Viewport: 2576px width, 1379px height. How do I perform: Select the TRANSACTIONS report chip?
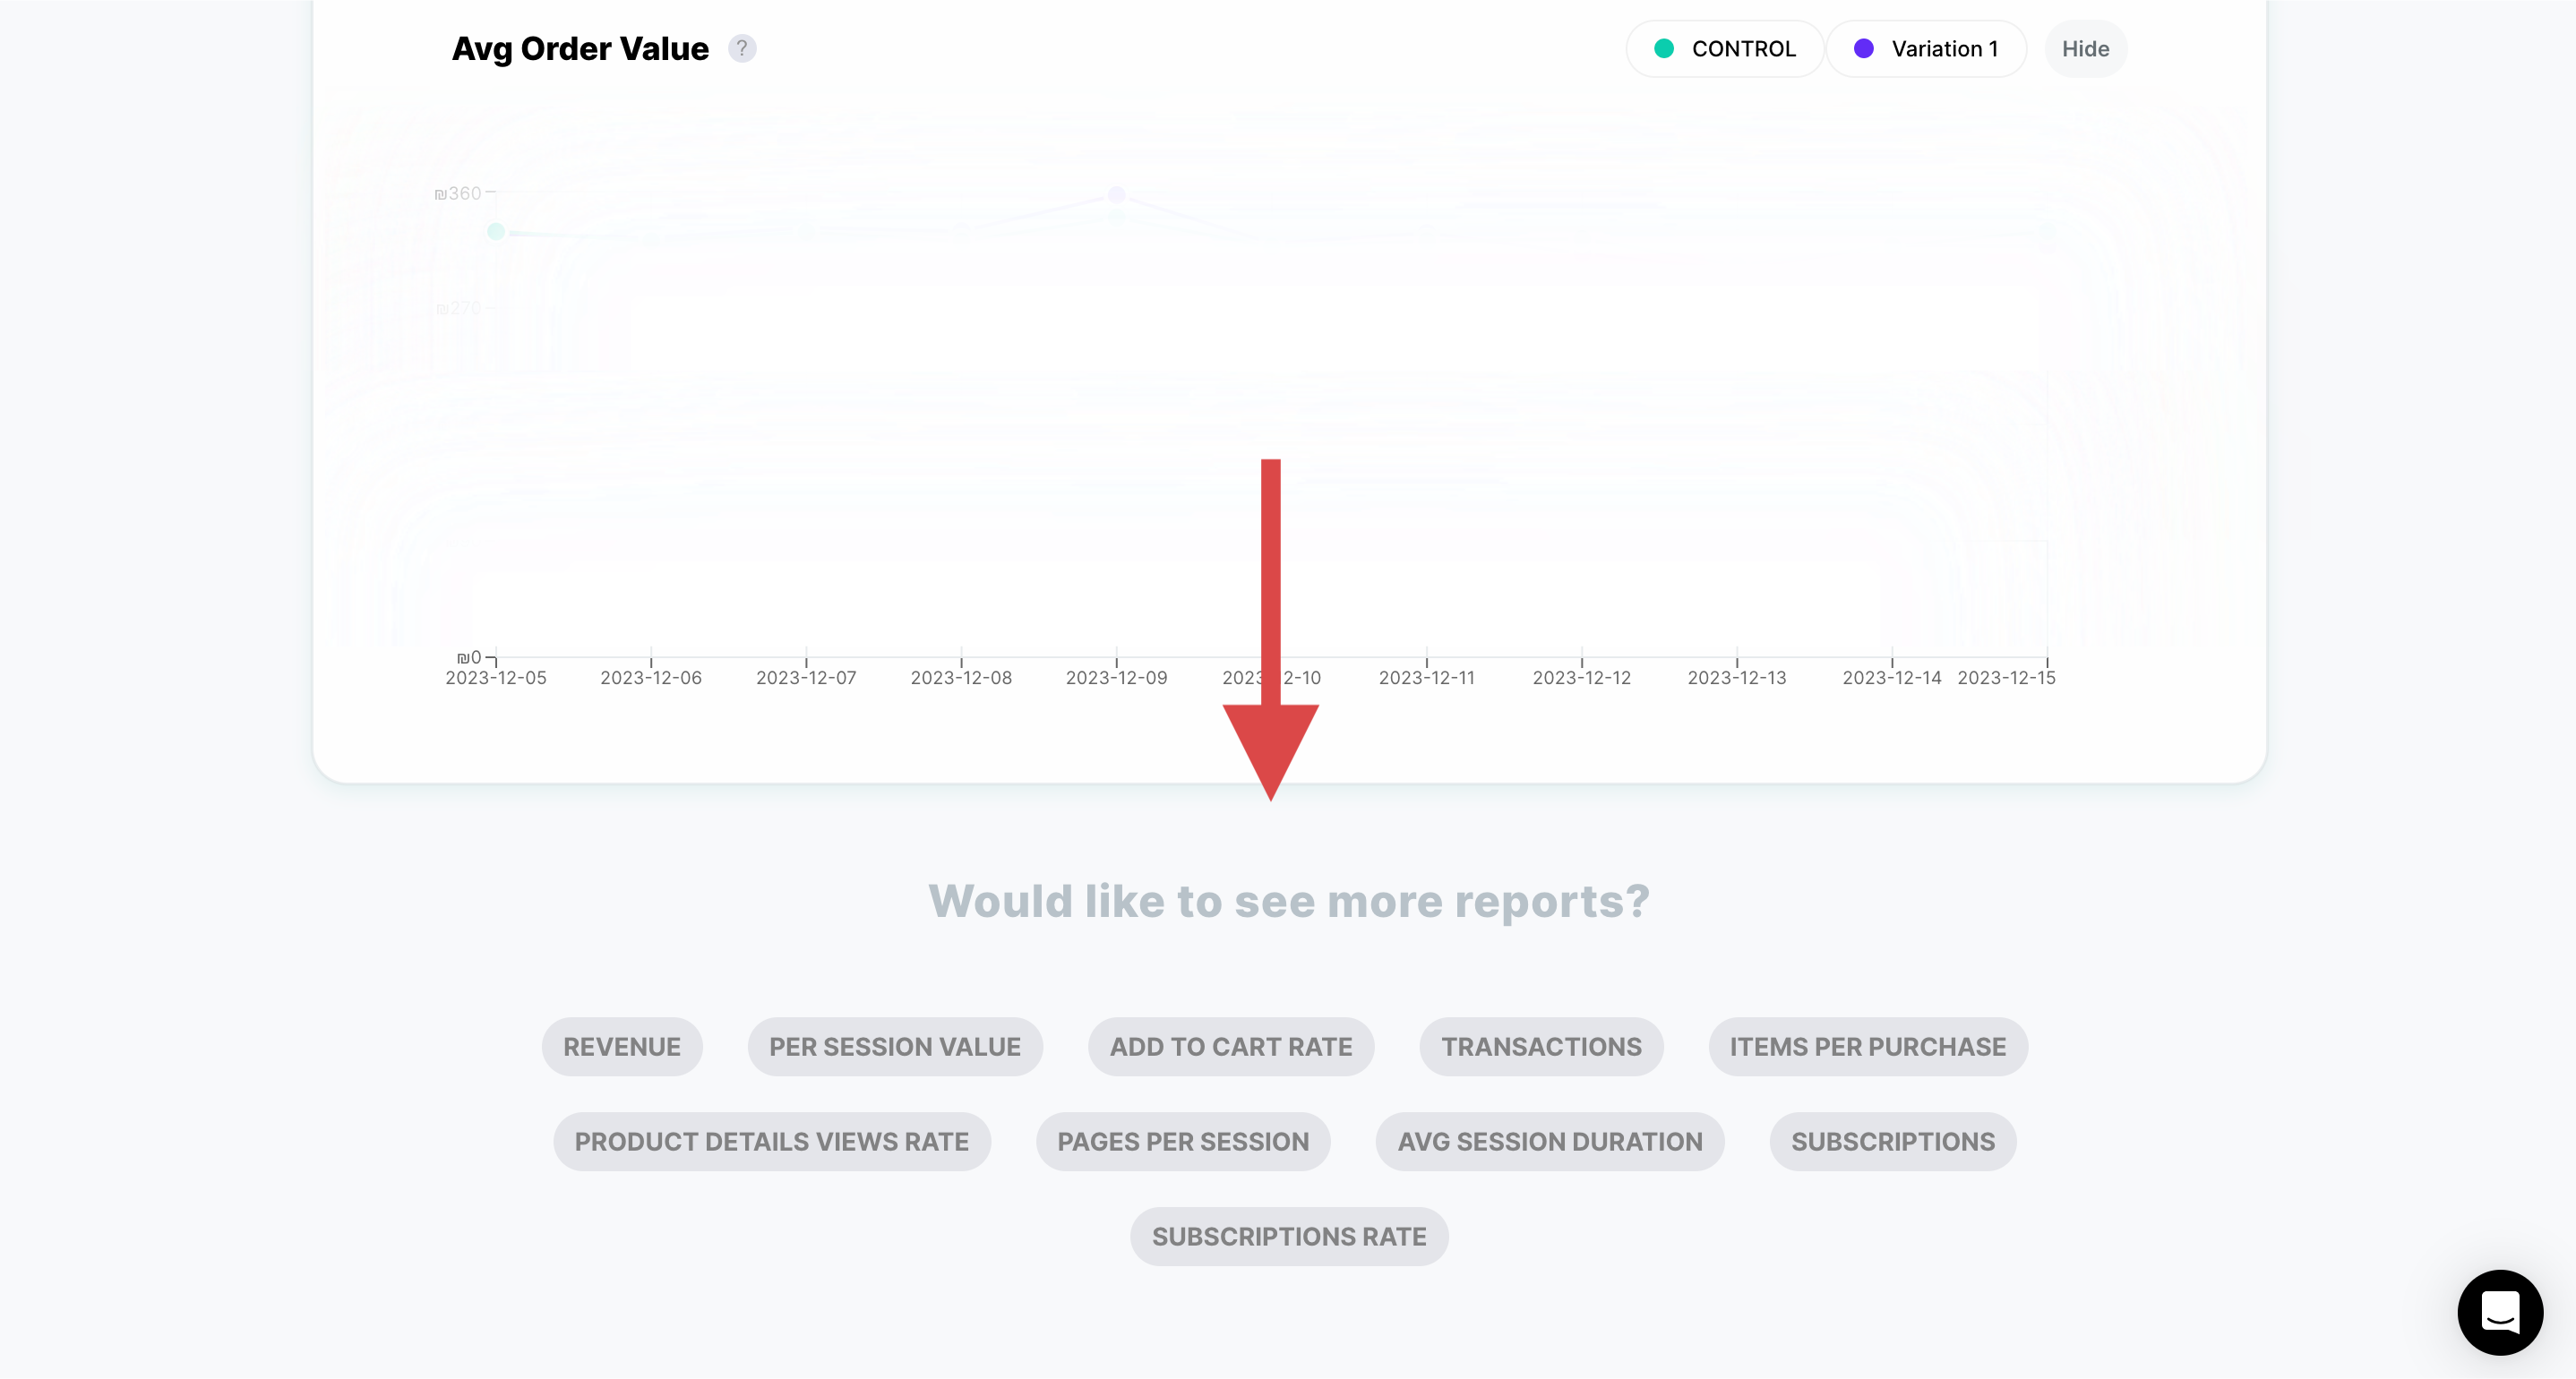(x=1541, y=1046)
